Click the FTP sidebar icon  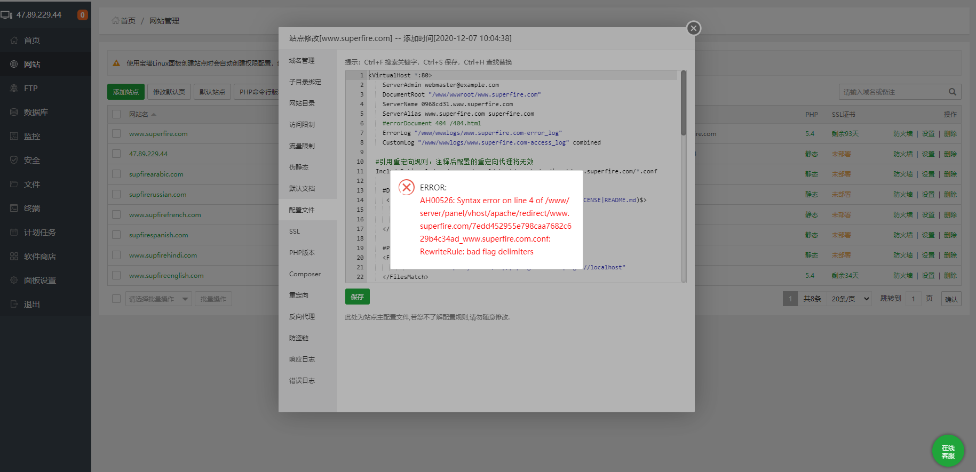pyautogui.click(x=14, y=88)
